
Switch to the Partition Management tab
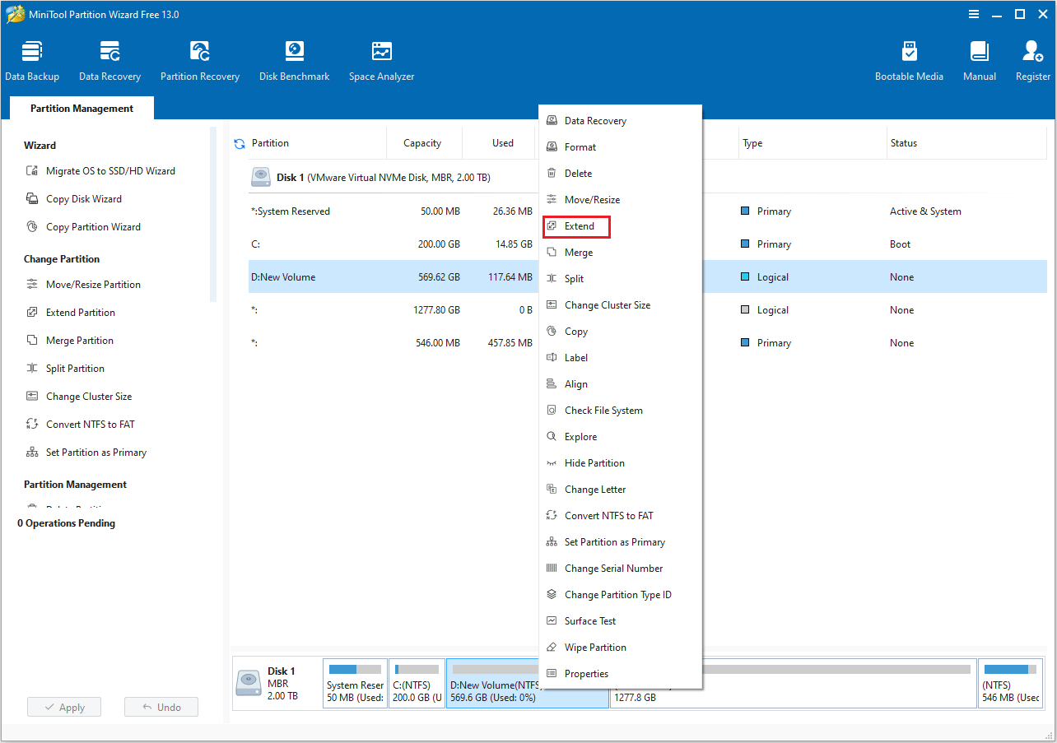[x=81, y=109]
